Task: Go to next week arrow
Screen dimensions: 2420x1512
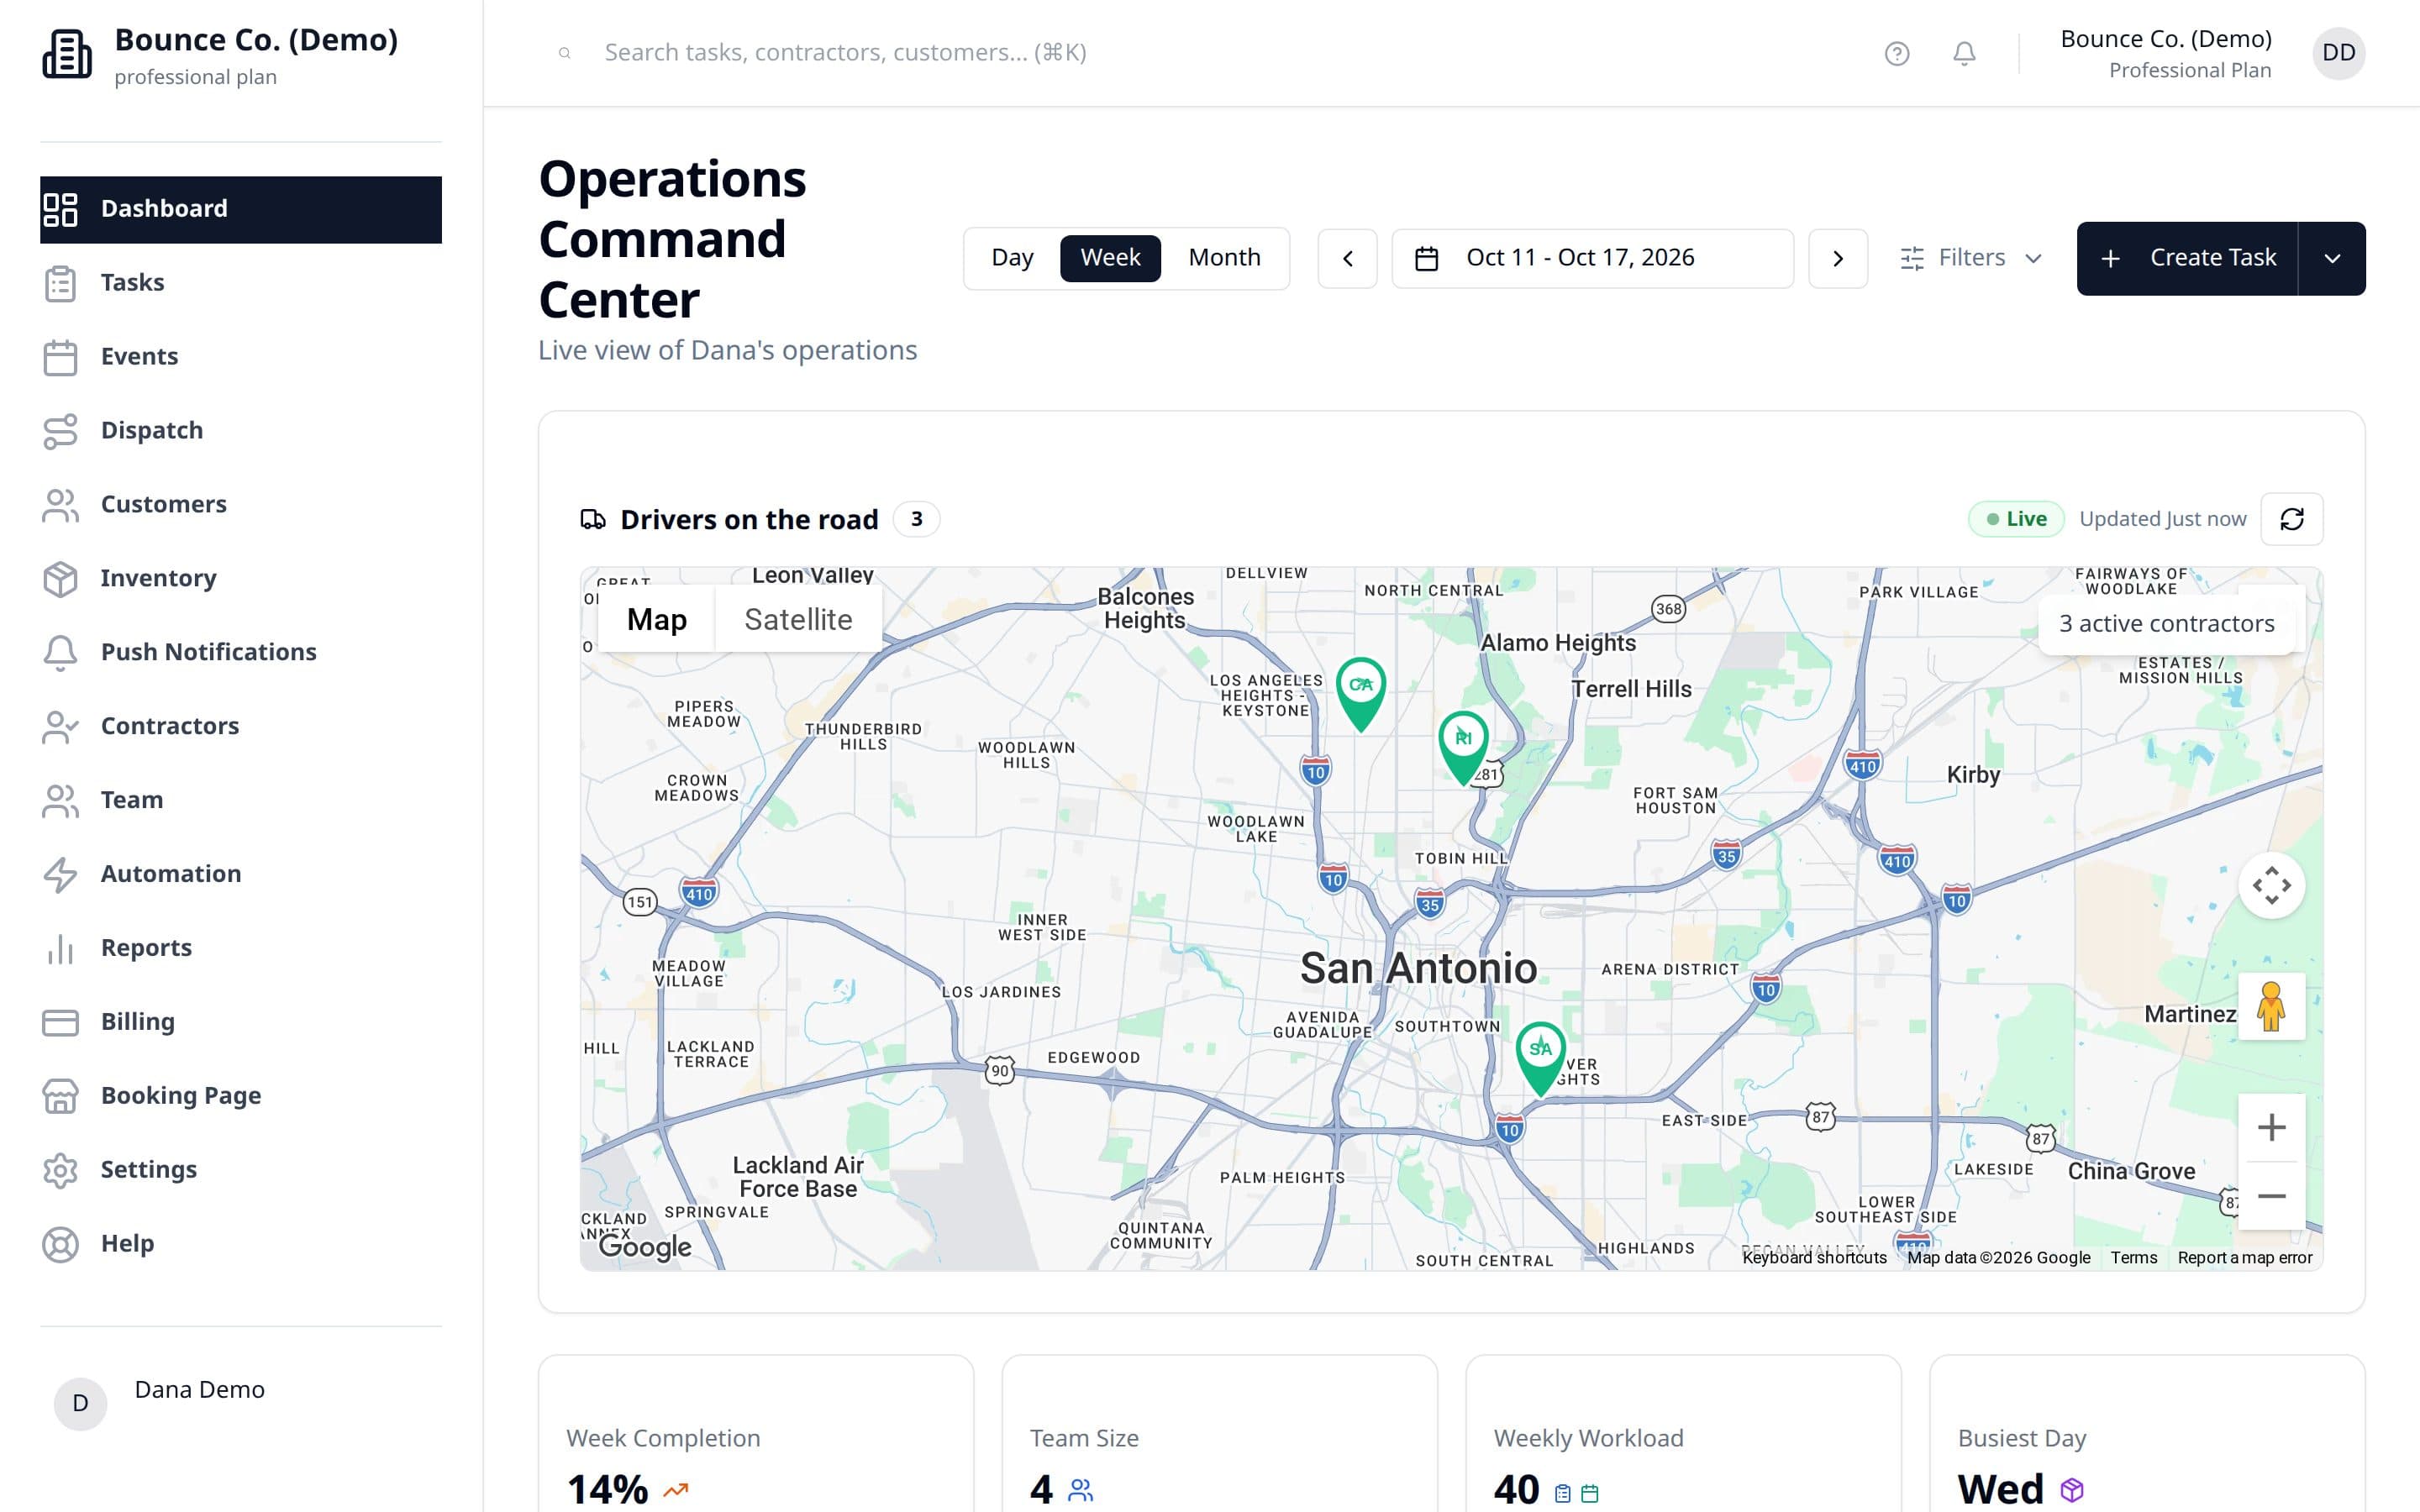Action: (x=1837, y=259)
